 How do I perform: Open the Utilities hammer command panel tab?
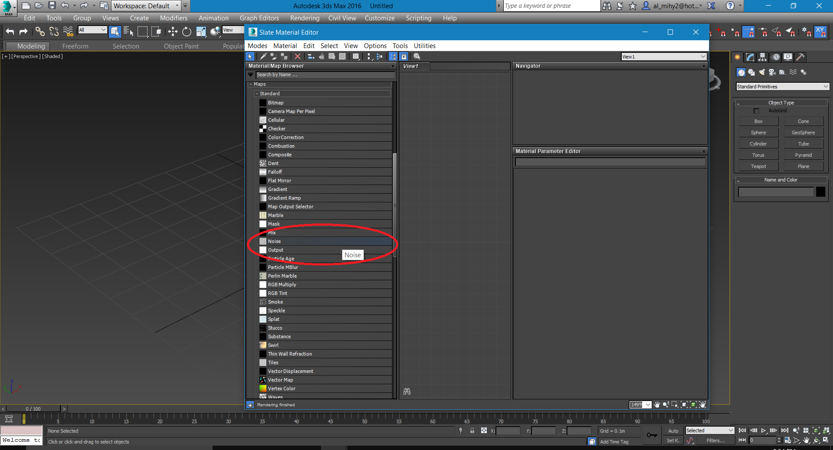point(800,57)
